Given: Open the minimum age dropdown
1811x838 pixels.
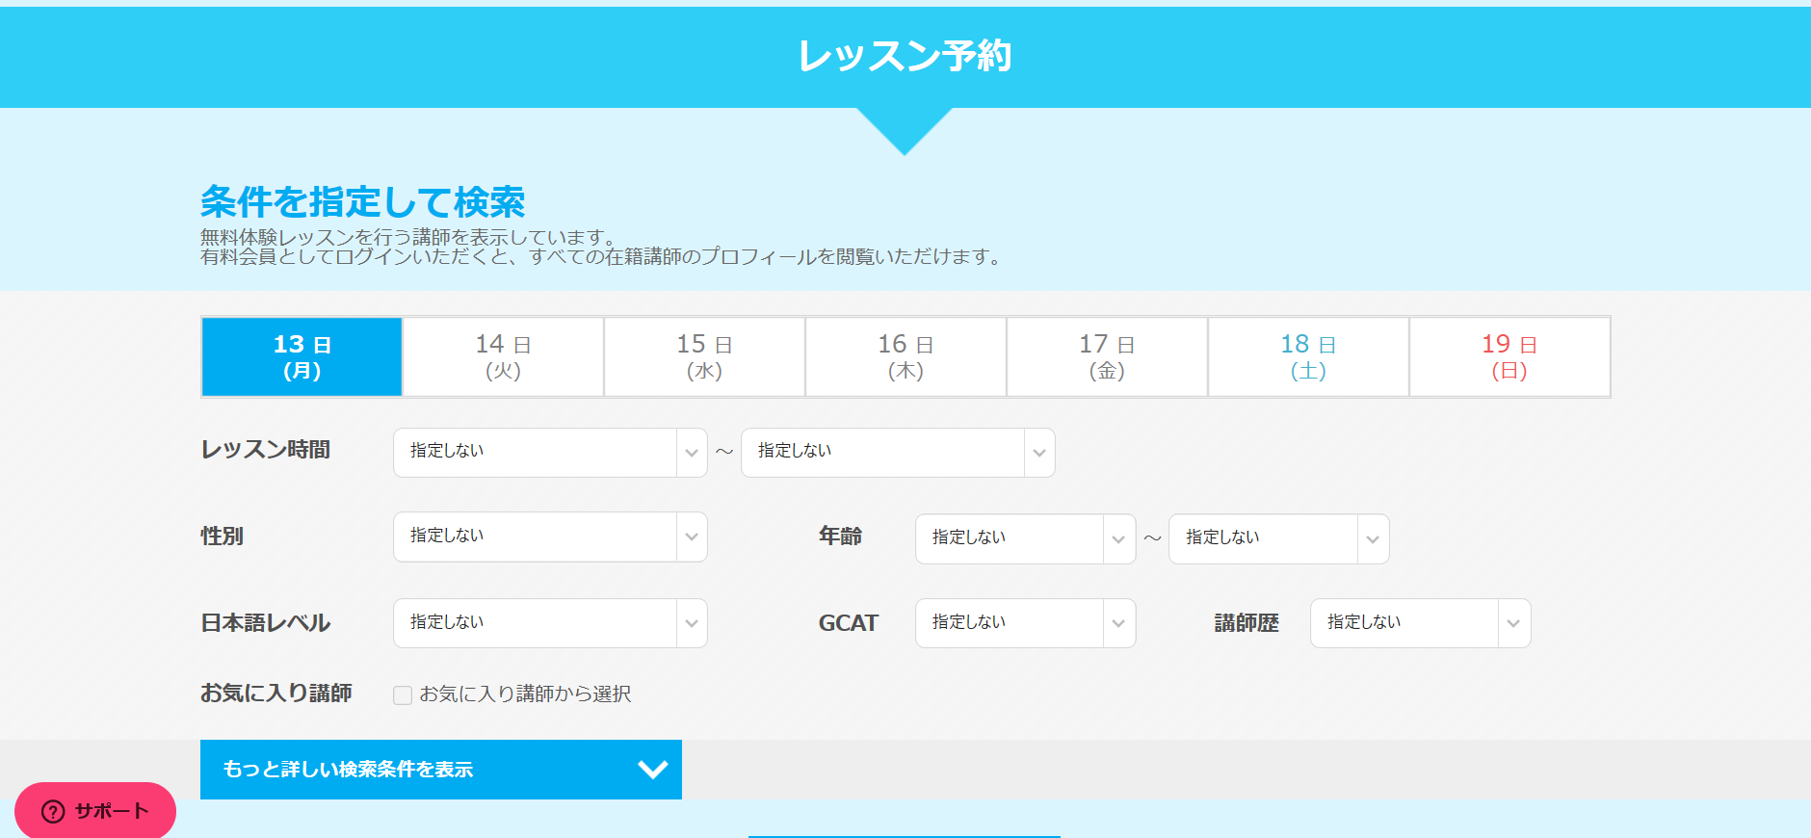Looking at the screenshot, I should (x=1024, y=538).
